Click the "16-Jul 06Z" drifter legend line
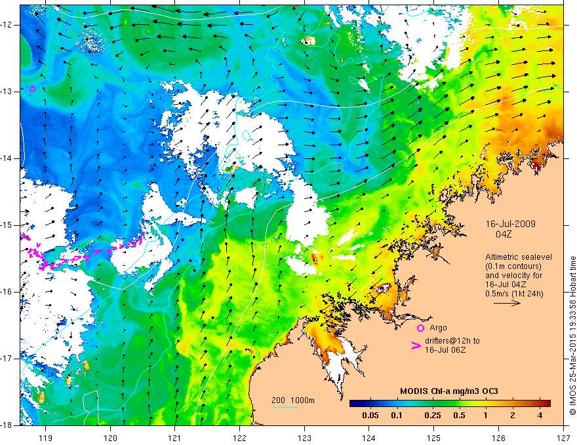This screenshot has width=577, height=445. coord(445,350)
